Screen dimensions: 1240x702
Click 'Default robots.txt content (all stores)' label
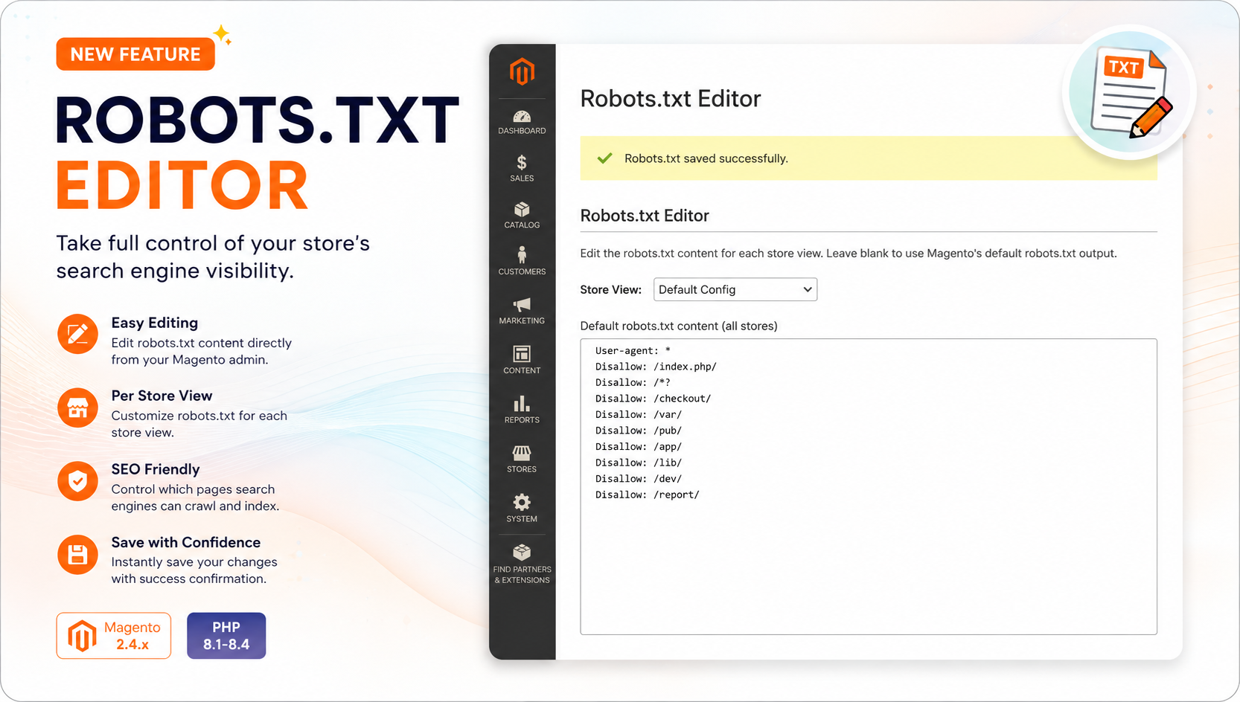679,326
